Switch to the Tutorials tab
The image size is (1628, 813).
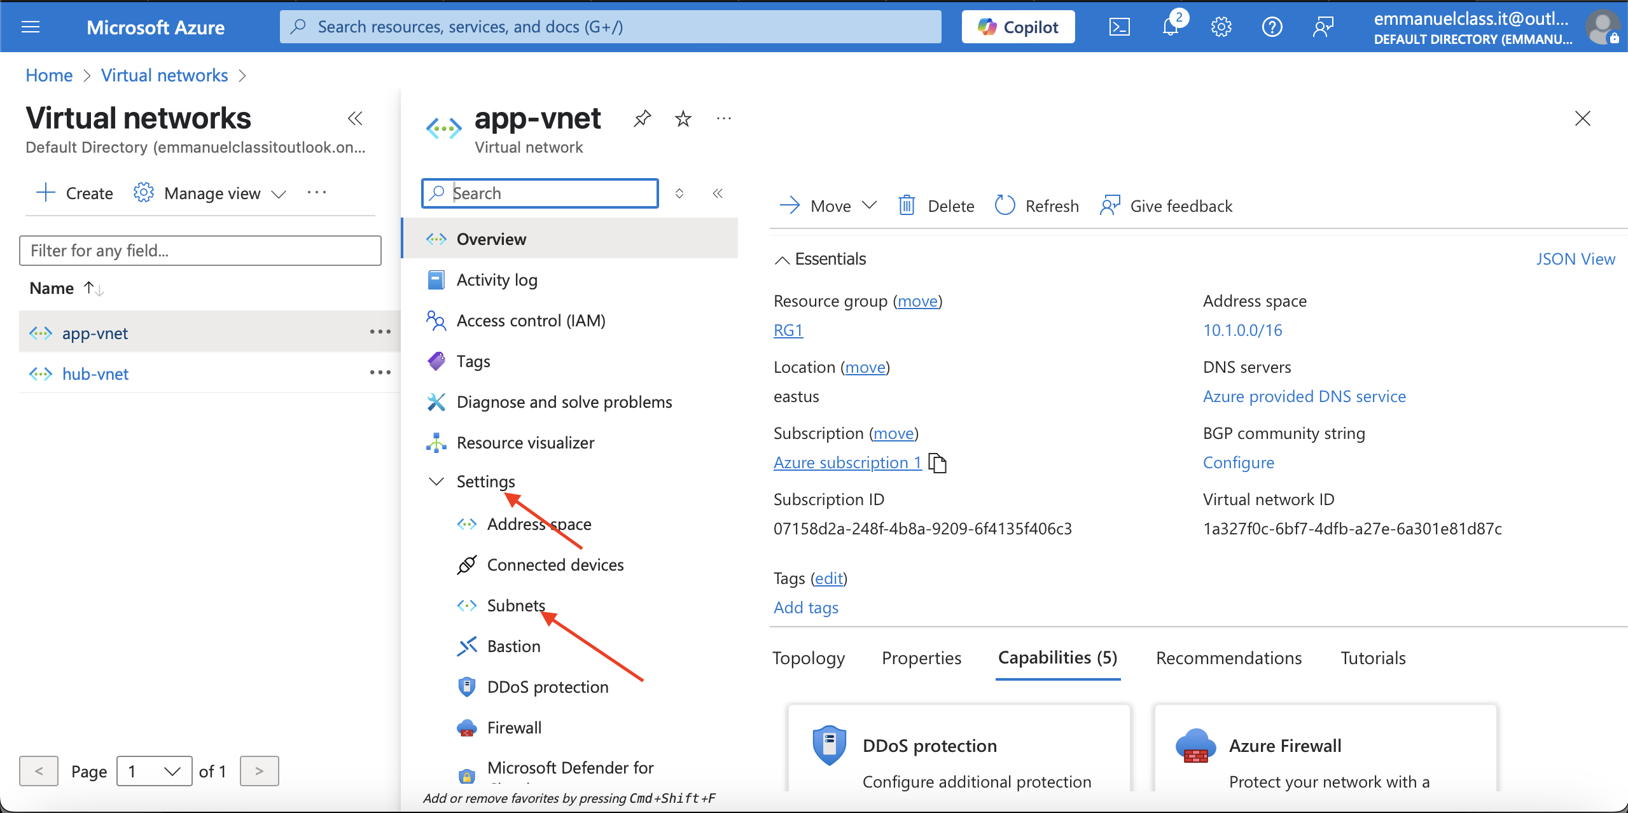coord(1373,658)
